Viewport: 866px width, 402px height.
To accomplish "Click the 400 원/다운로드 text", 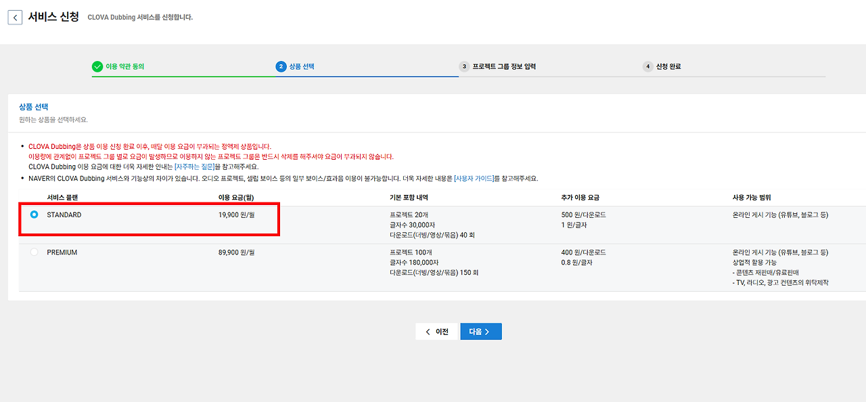I will (584, 252).
